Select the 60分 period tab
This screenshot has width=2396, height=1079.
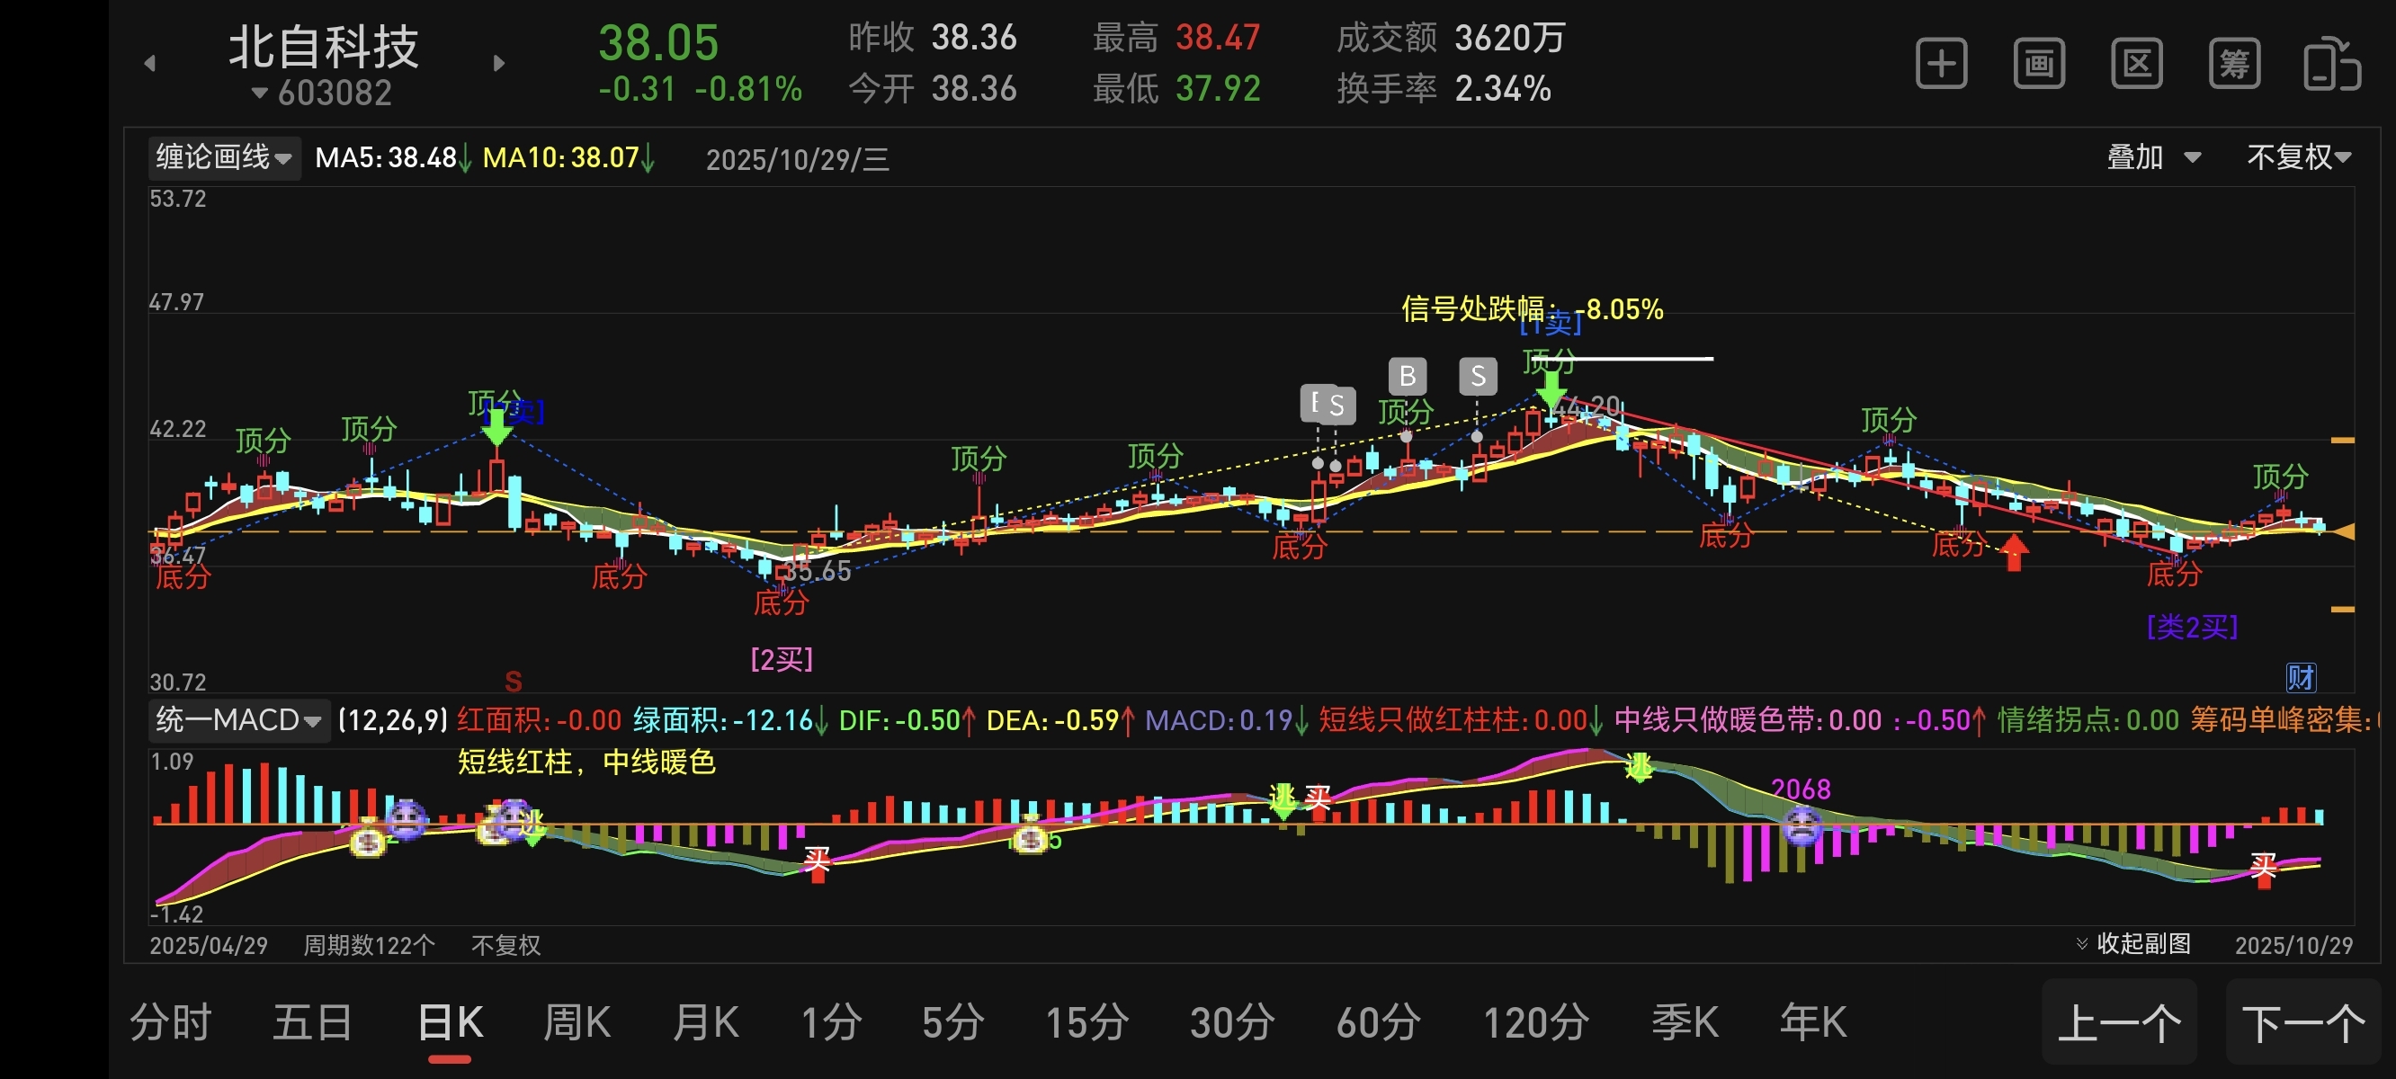[x=1378, y=1022]
